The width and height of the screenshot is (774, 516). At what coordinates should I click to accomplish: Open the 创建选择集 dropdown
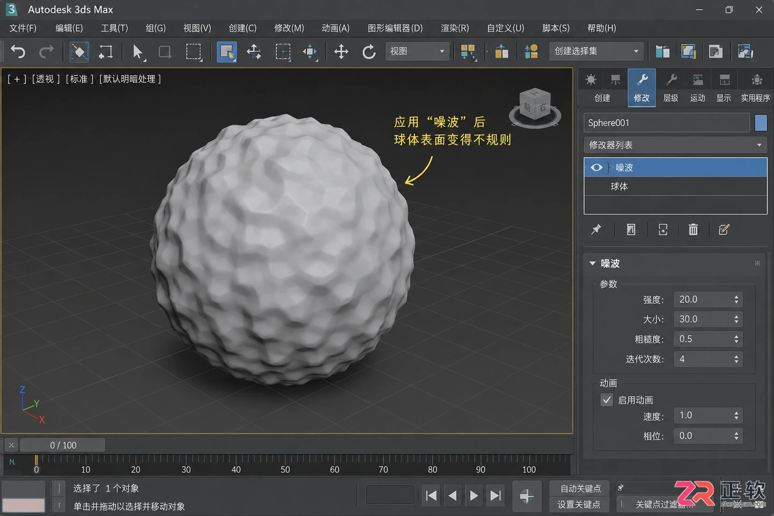tap(596, 51)
